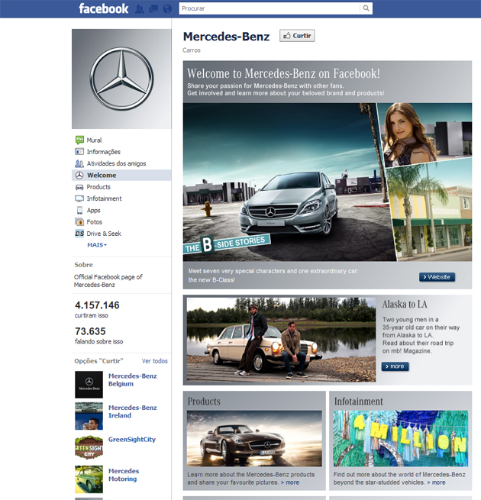Click Mercedes-Benz Belgium thumbnail
The width and height of the screenshot is (481, 500).
coord(89,385)
